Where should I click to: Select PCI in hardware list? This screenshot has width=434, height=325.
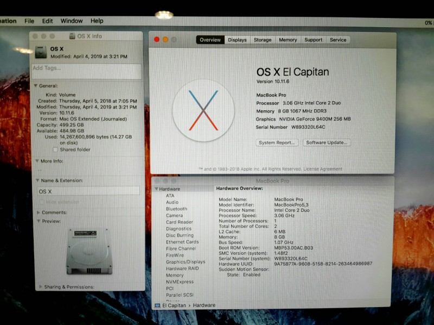click(169, 289)
